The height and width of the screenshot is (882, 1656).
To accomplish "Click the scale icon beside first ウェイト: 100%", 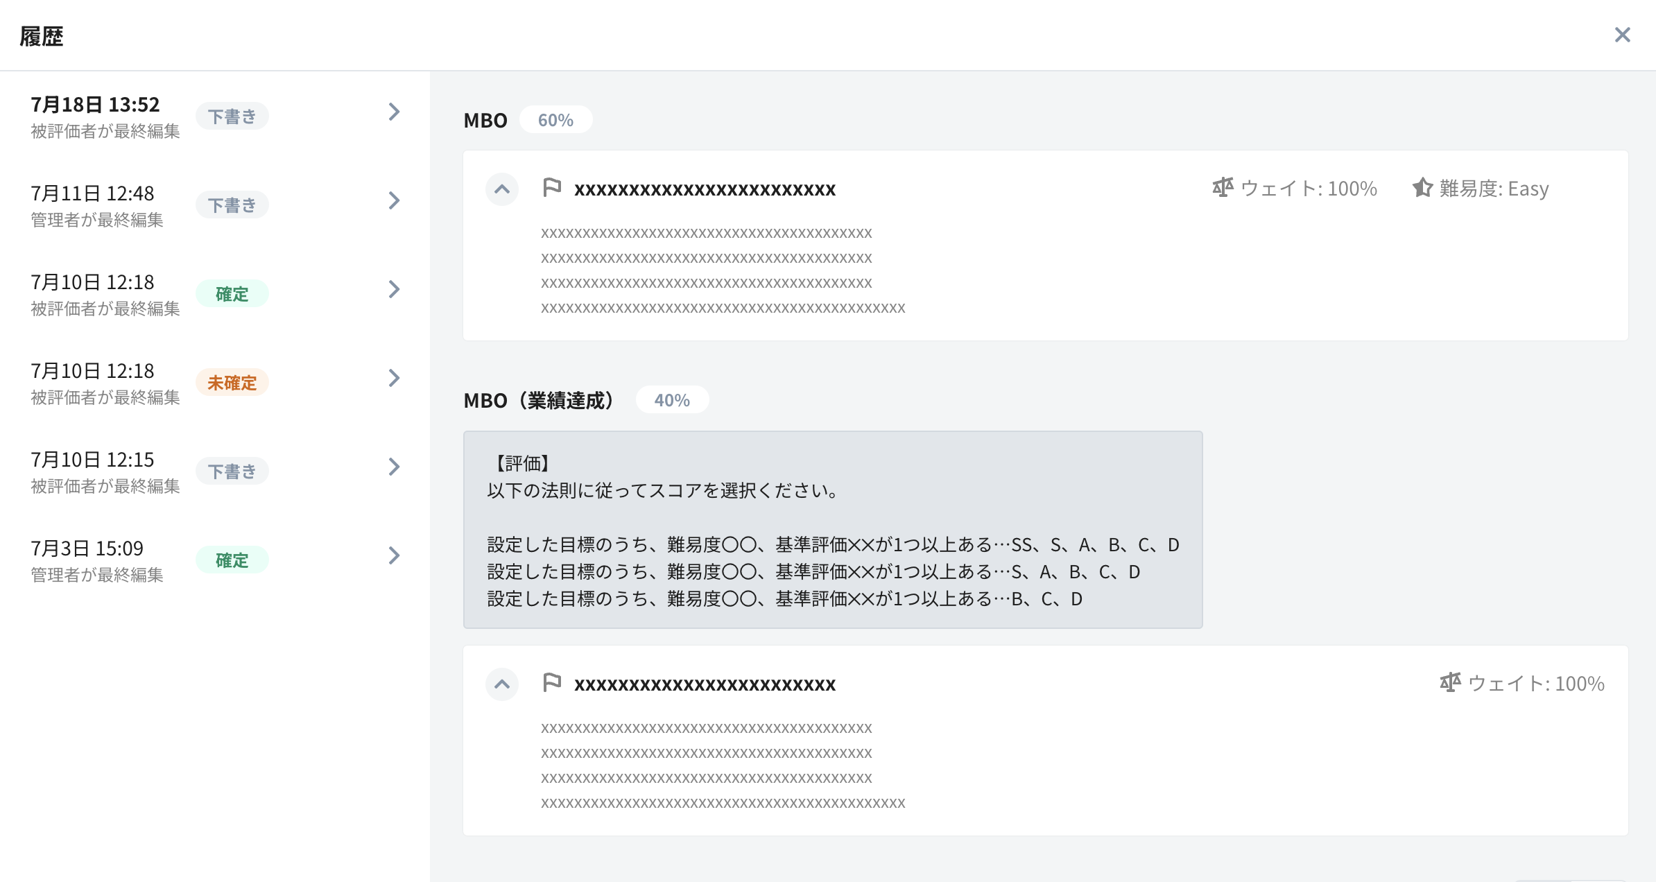I will point(1223,187).
